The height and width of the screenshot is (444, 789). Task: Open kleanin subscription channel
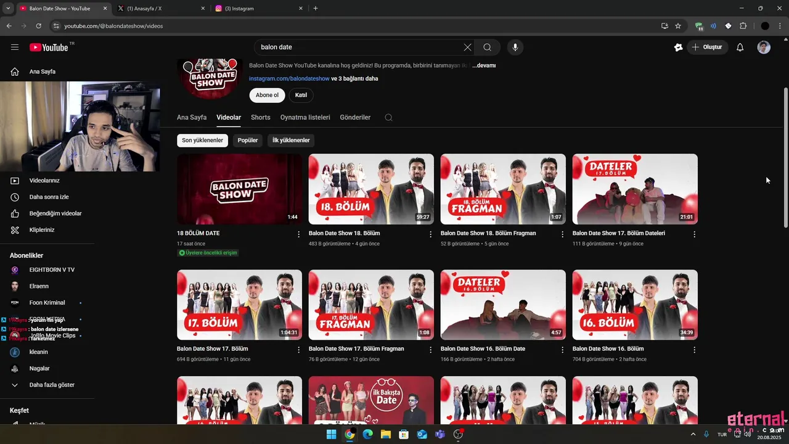[38, 352]
